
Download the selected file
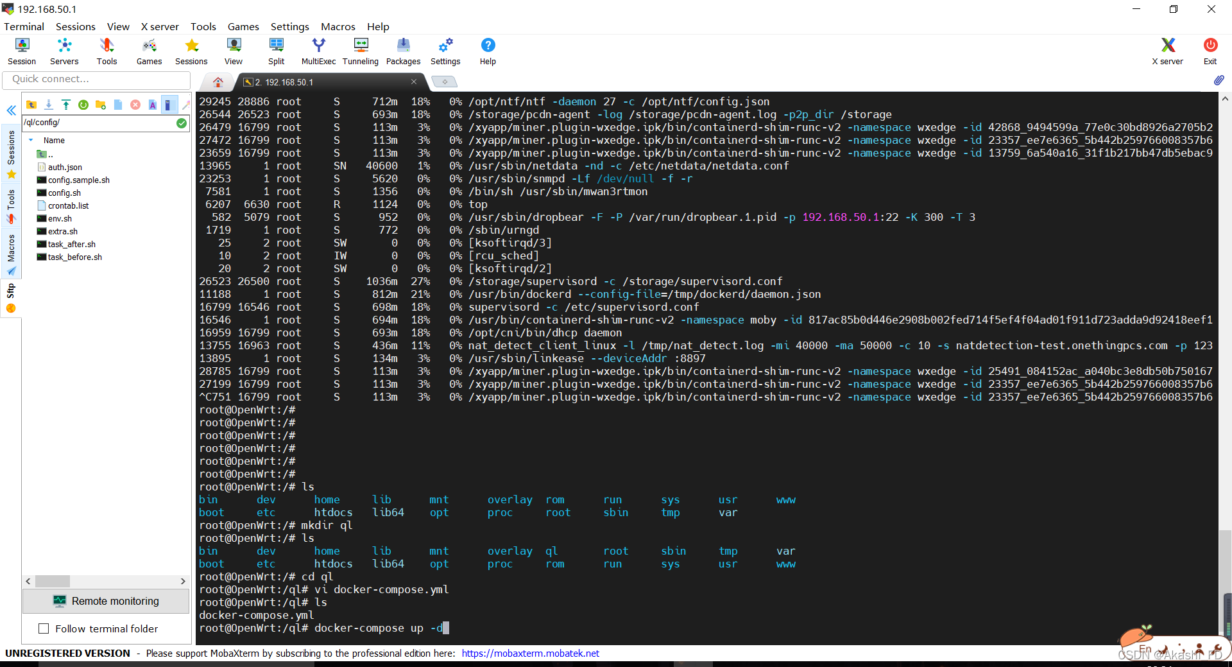[x=49, y=105]
